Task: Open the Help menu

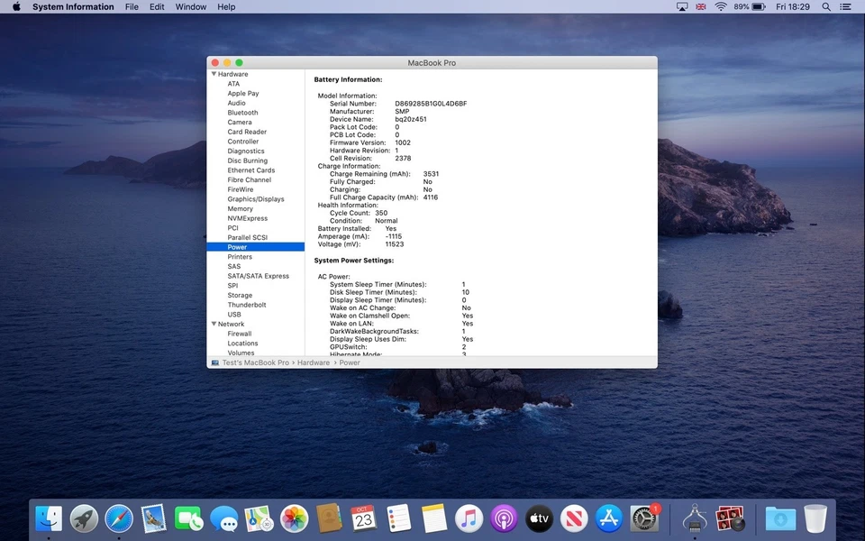Action: [226, 6]
